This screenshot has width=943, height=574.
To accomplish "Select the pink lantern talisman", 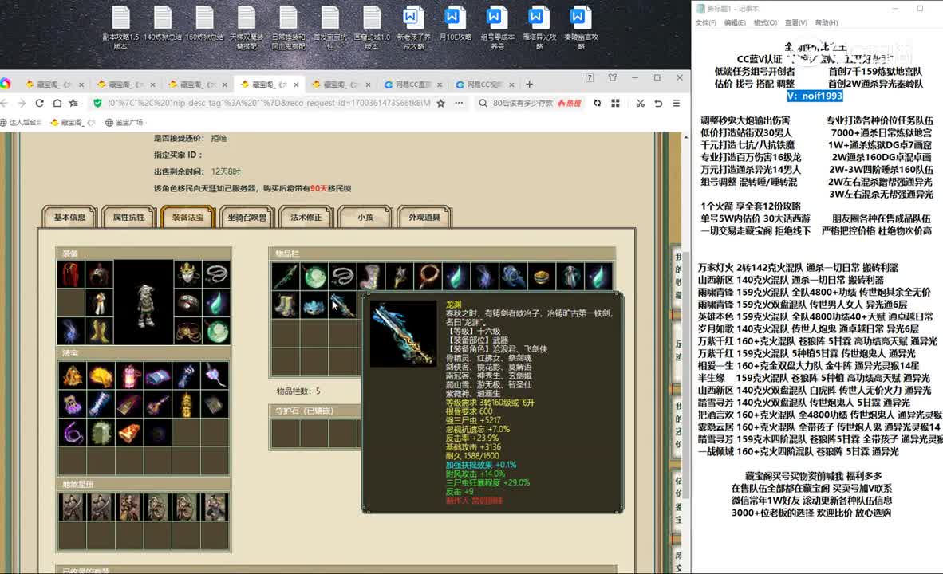I will click(x=128, y=376).
